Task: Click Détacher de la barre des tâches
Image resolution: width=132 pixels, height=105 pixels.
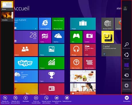Action: click(15, 100)
